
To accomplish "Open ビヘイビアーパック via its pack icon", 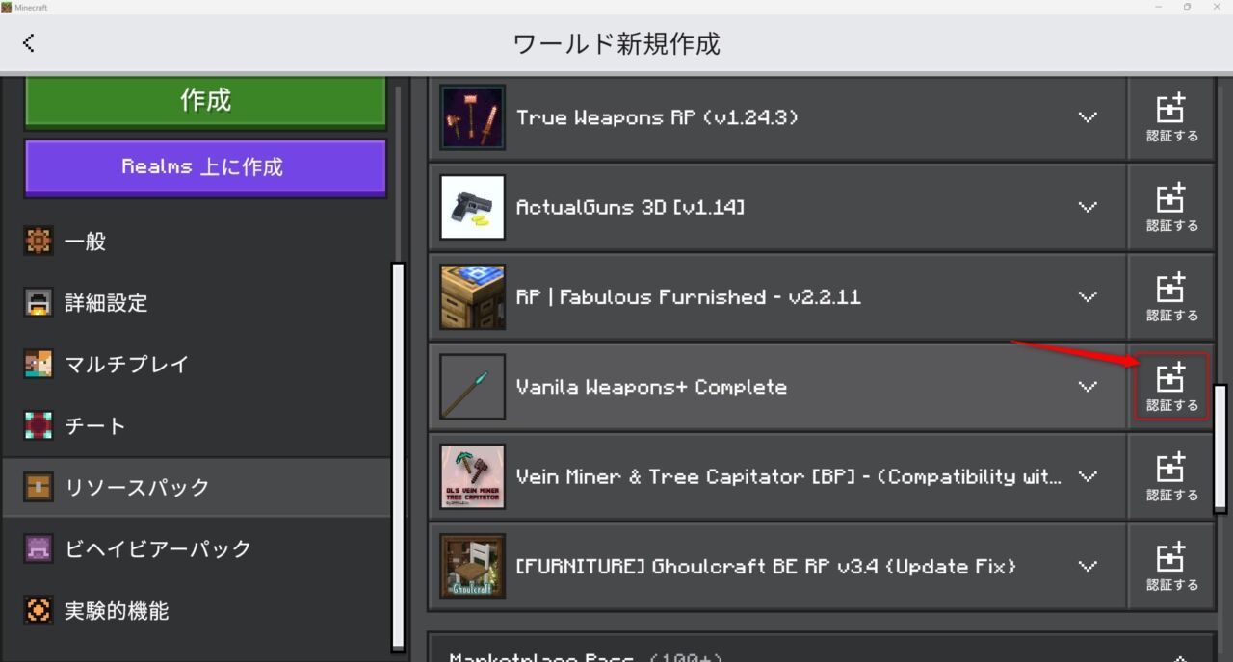I will (x=38, y=548).
